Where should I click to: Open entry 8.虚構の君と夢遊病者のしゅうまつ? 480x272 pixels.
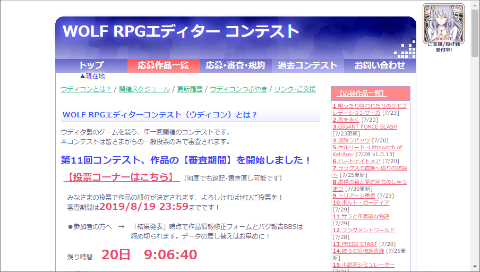(x=370, y=185)
